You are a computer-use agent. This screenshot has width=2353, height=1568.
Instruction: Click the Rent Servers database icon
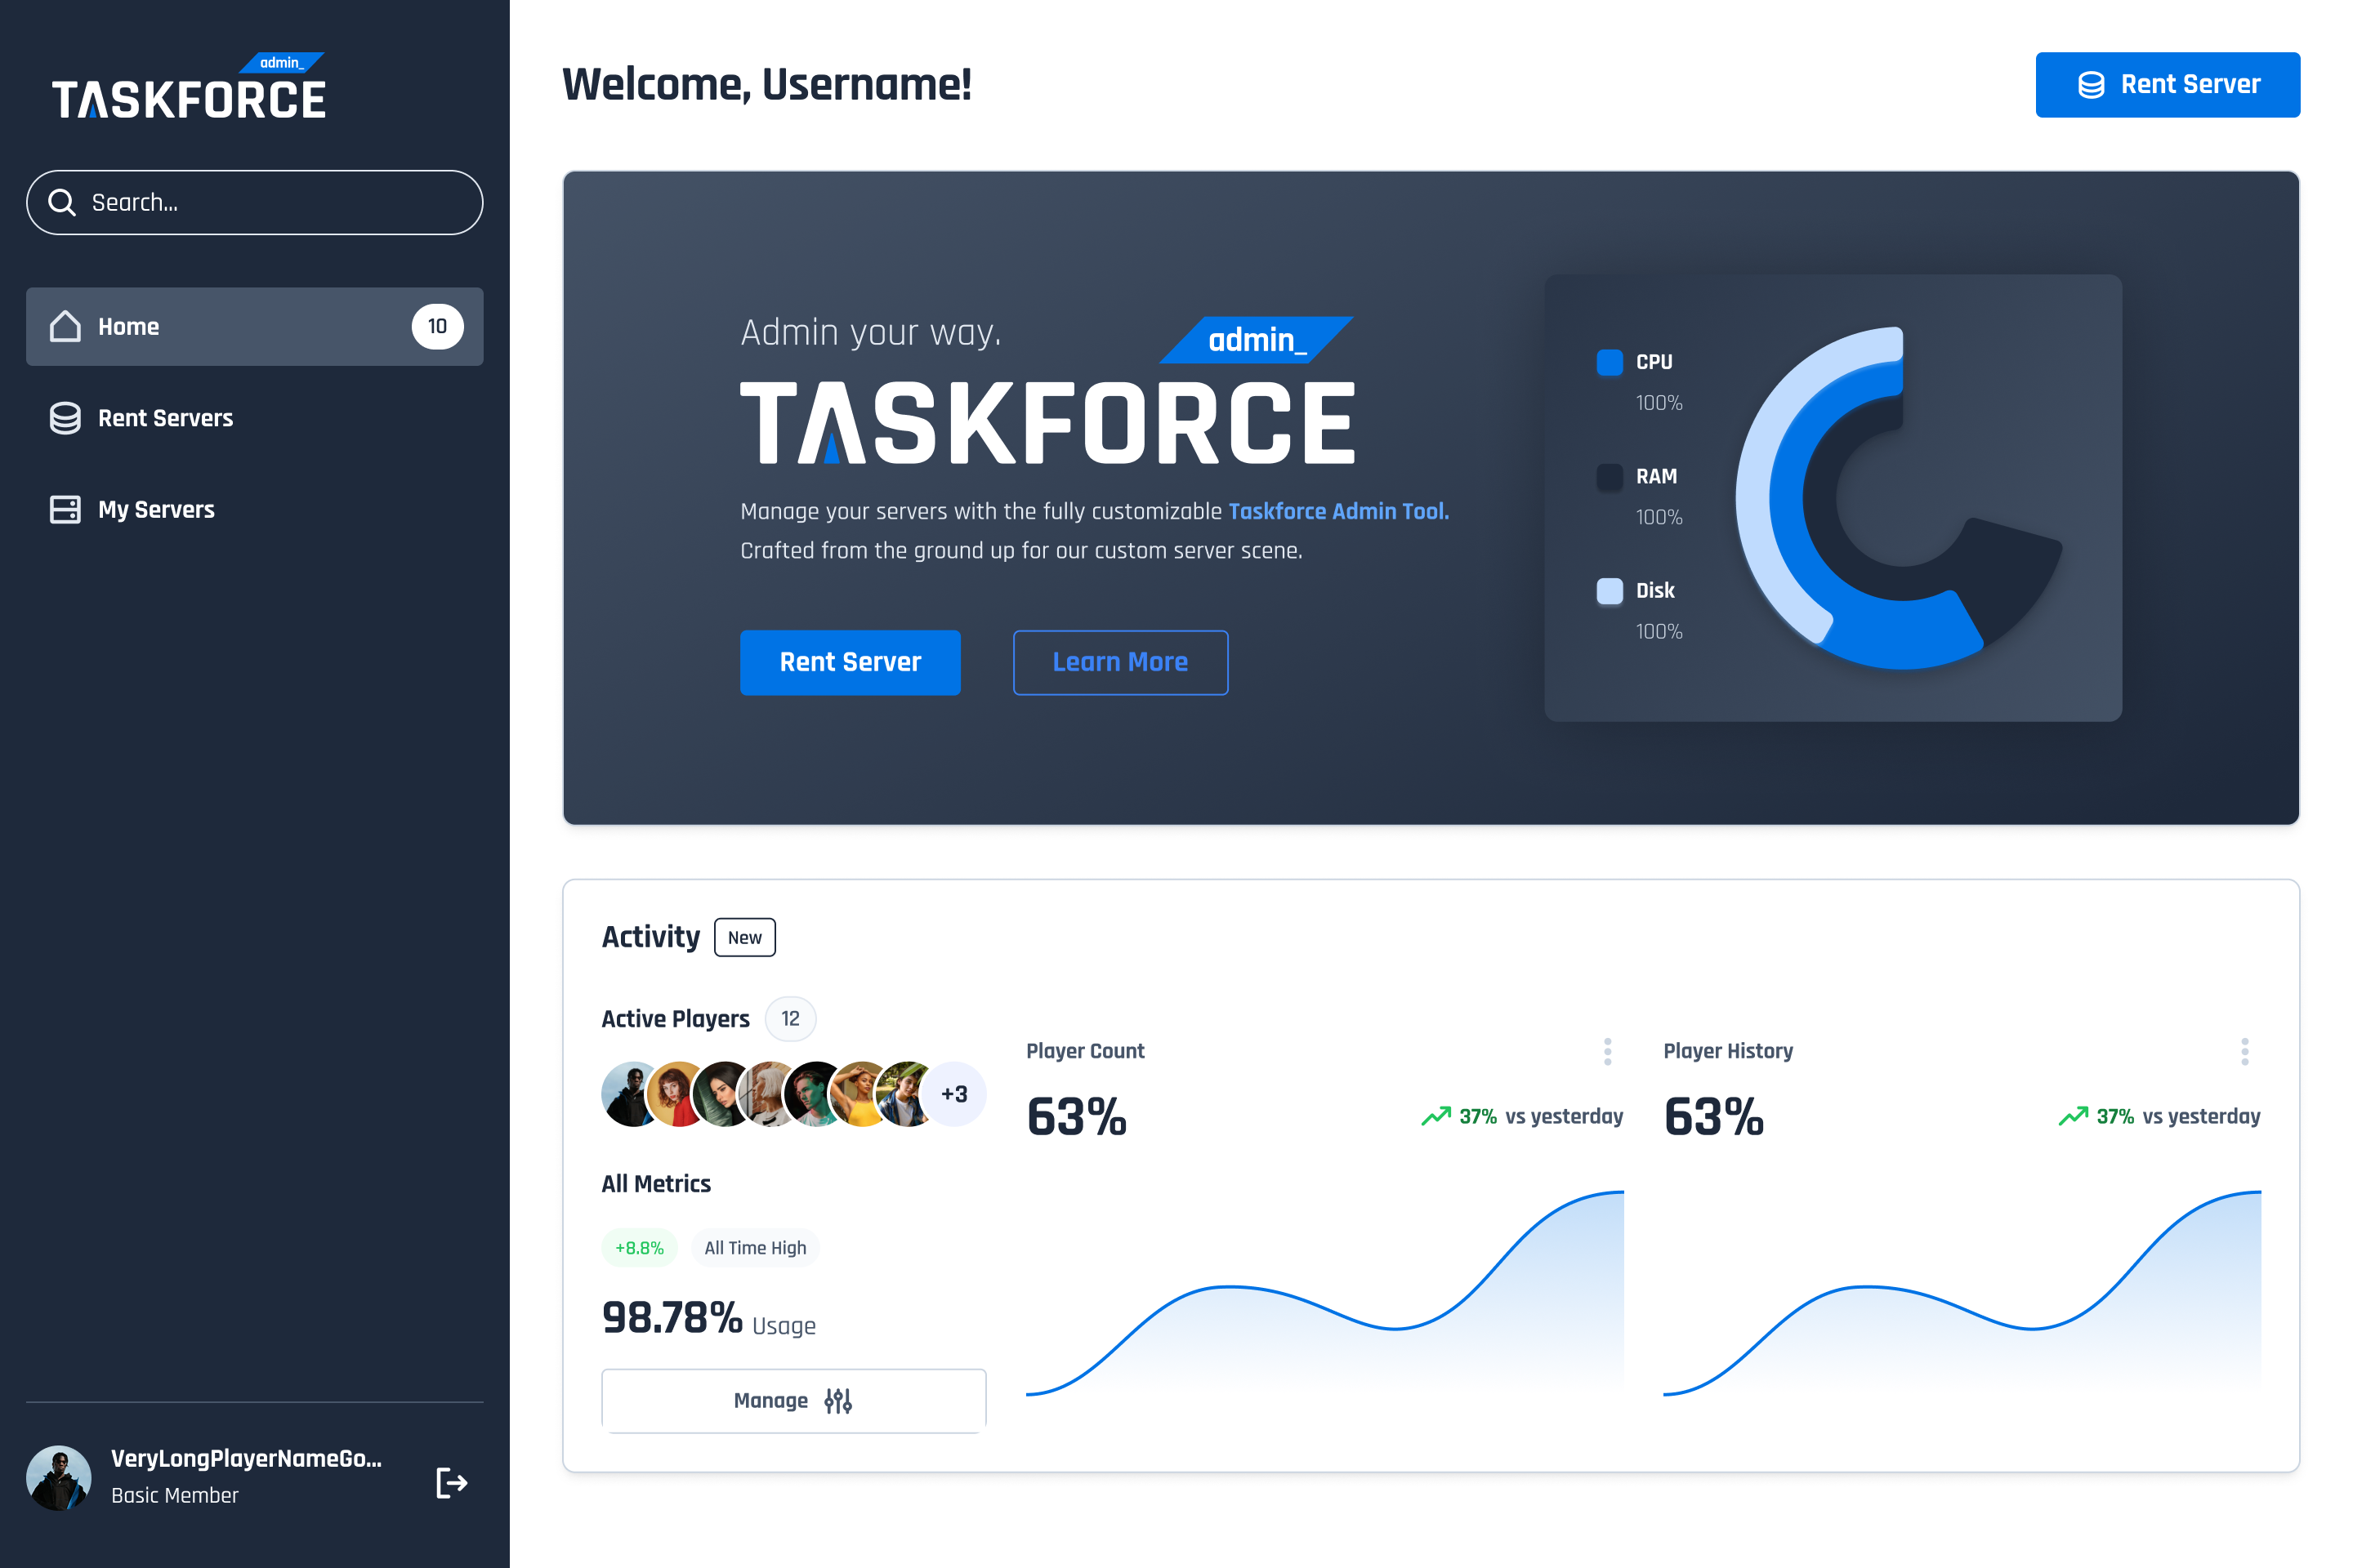(x=65, y=418)
